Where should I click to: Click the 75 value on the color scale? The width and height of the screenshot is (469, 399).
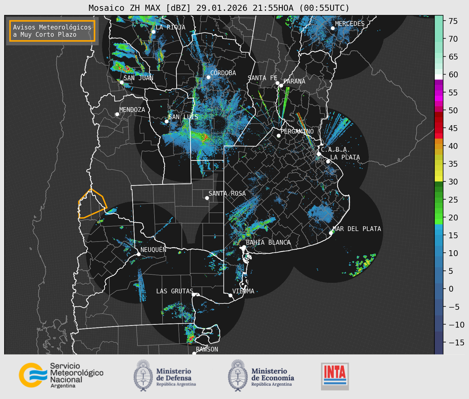click(453, 21)
